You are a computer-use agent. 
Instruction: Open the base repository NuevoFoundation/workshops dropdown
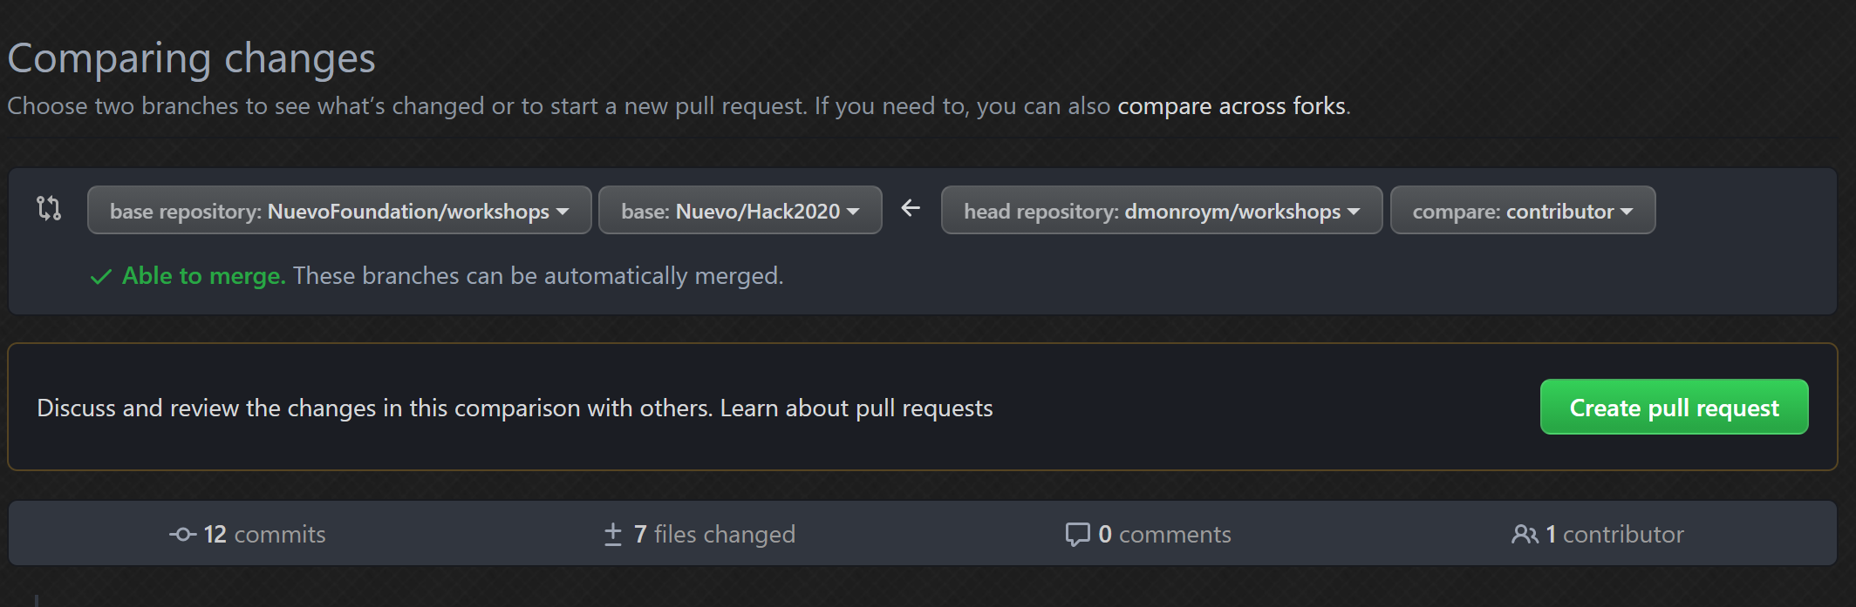[x=338, y=210]
